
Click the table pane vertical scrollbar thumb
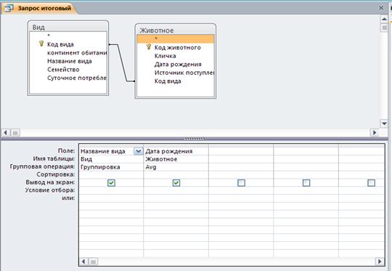pos(385,28)
